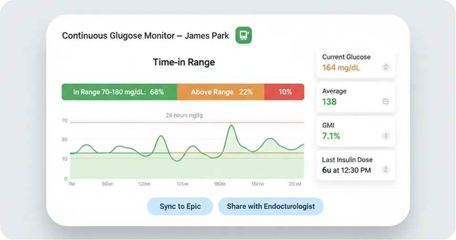This screenshot has height=240, width=456.
Task: Click the Current Glucose label
Action: (x=346, y=57)
